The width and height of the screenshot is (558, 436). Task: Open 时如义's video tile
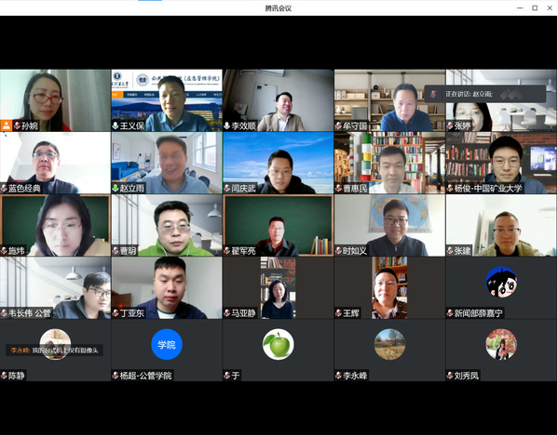tap(389, 225)
